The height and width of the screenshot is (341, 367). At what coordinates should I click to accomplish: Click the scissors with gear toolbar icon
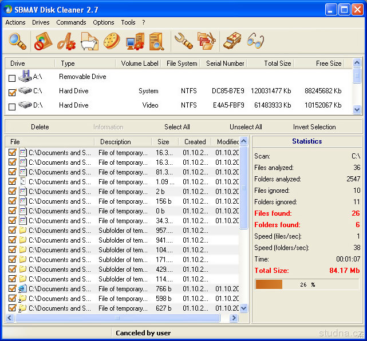[66, 41]
